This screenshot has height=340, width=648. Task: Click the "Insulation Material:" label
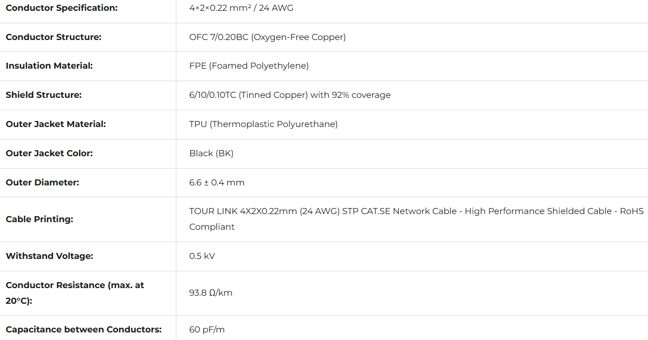click(49, 66)
